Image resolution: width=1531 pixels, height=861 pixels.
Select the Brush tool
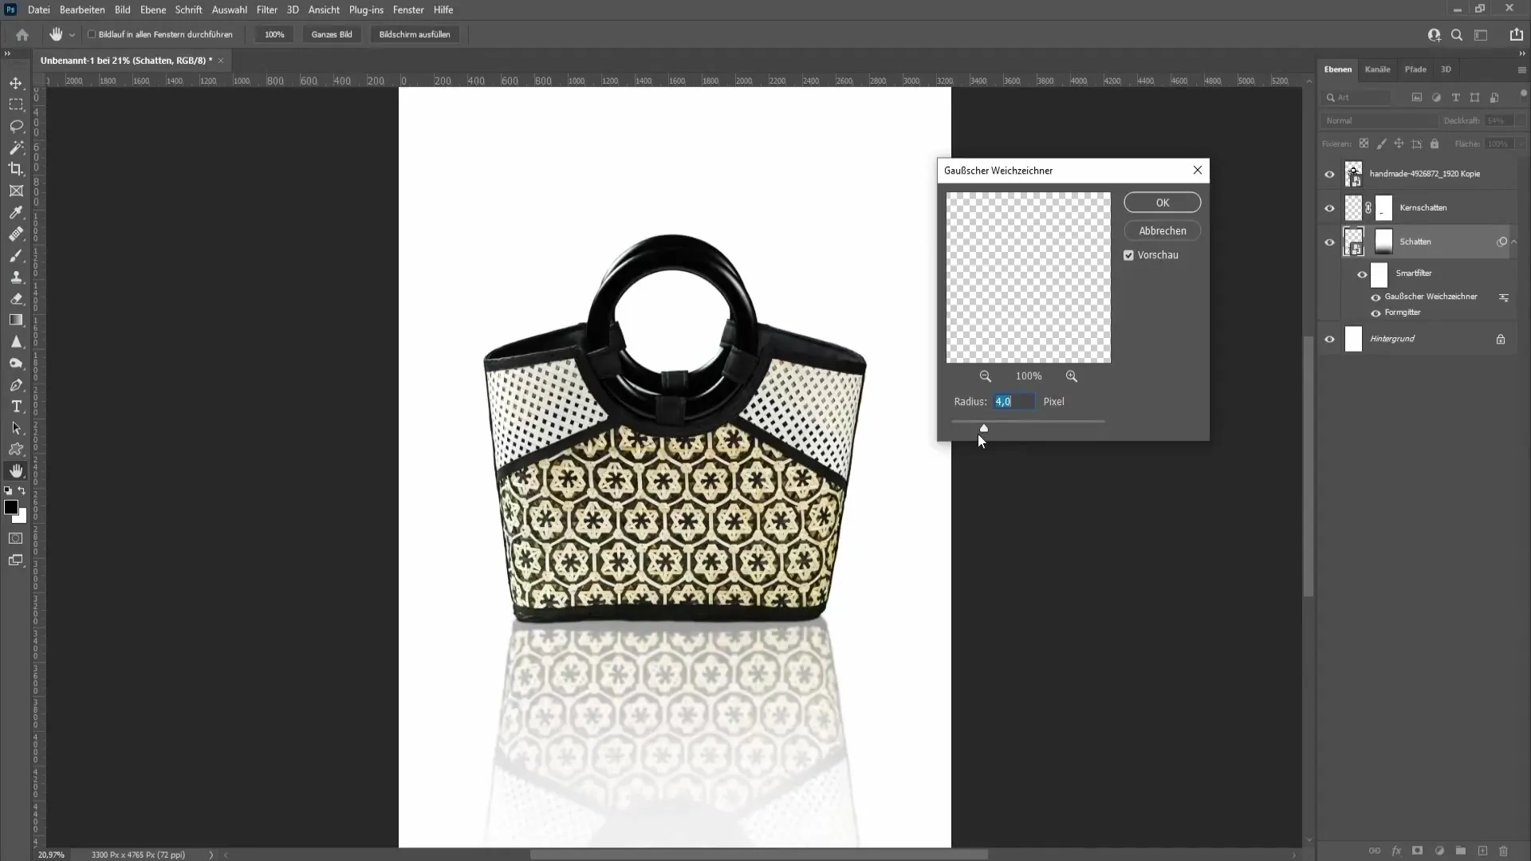point(16,255)
